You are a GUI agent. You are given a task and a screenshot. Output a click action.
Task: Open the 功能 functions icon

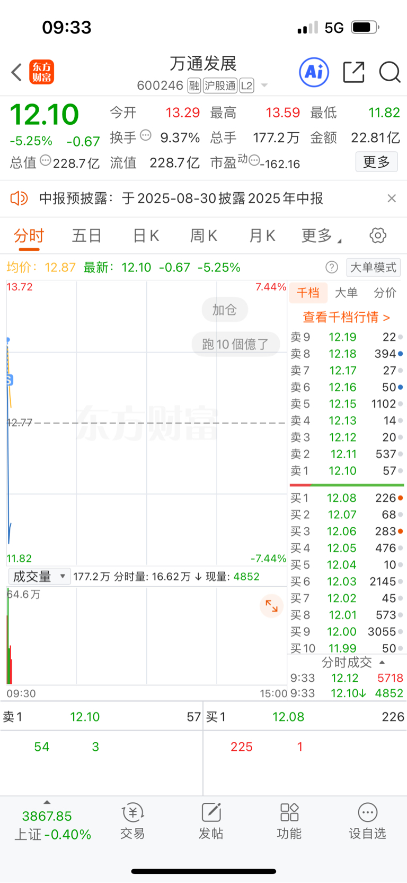tap(289, 821)
